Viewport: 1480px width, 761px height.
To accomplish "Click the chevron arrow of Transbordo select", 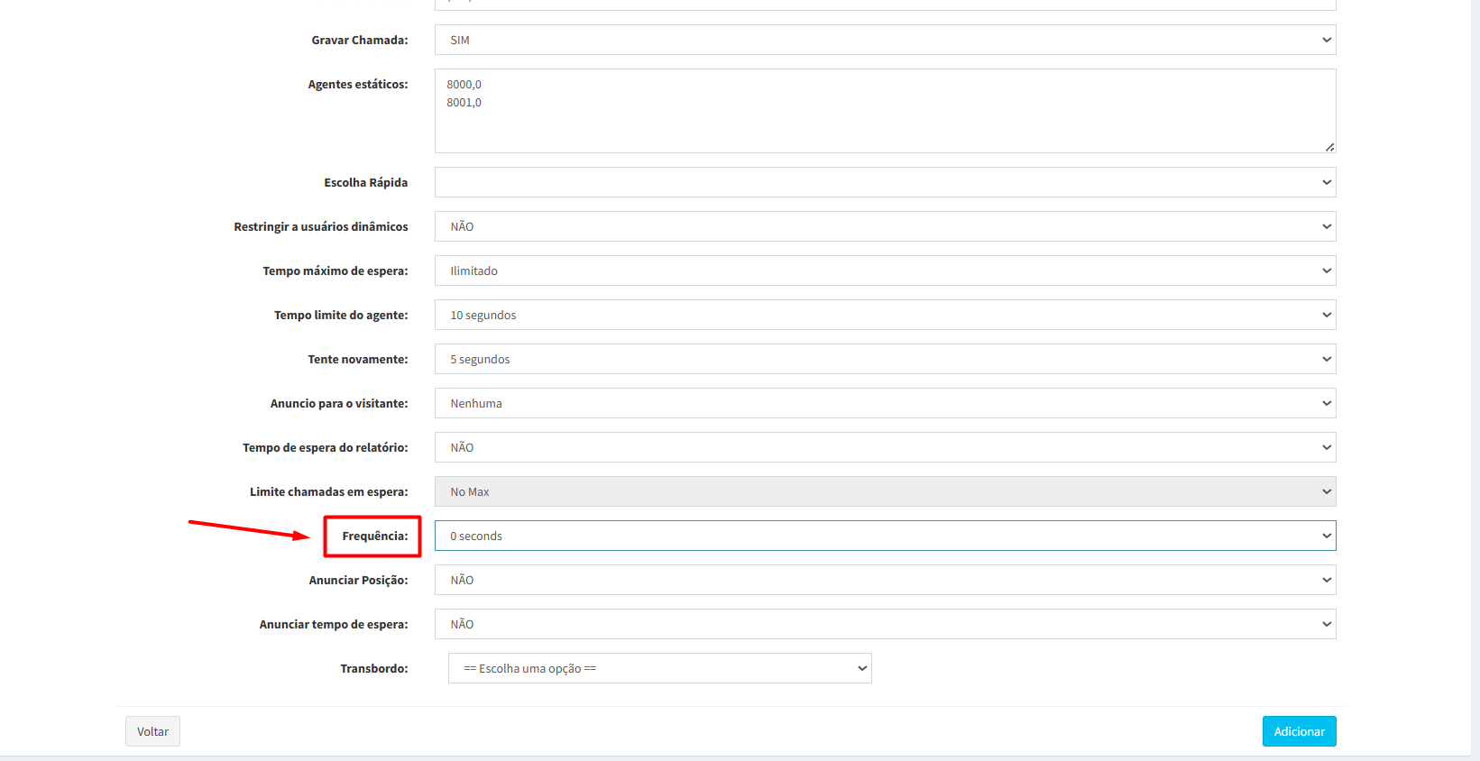I will [x=862, y=668].
